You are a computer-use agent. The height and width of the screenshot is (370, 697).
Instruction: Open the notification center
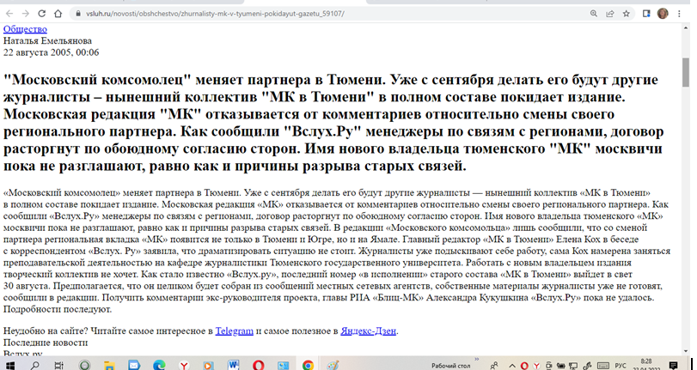point(673,366)
